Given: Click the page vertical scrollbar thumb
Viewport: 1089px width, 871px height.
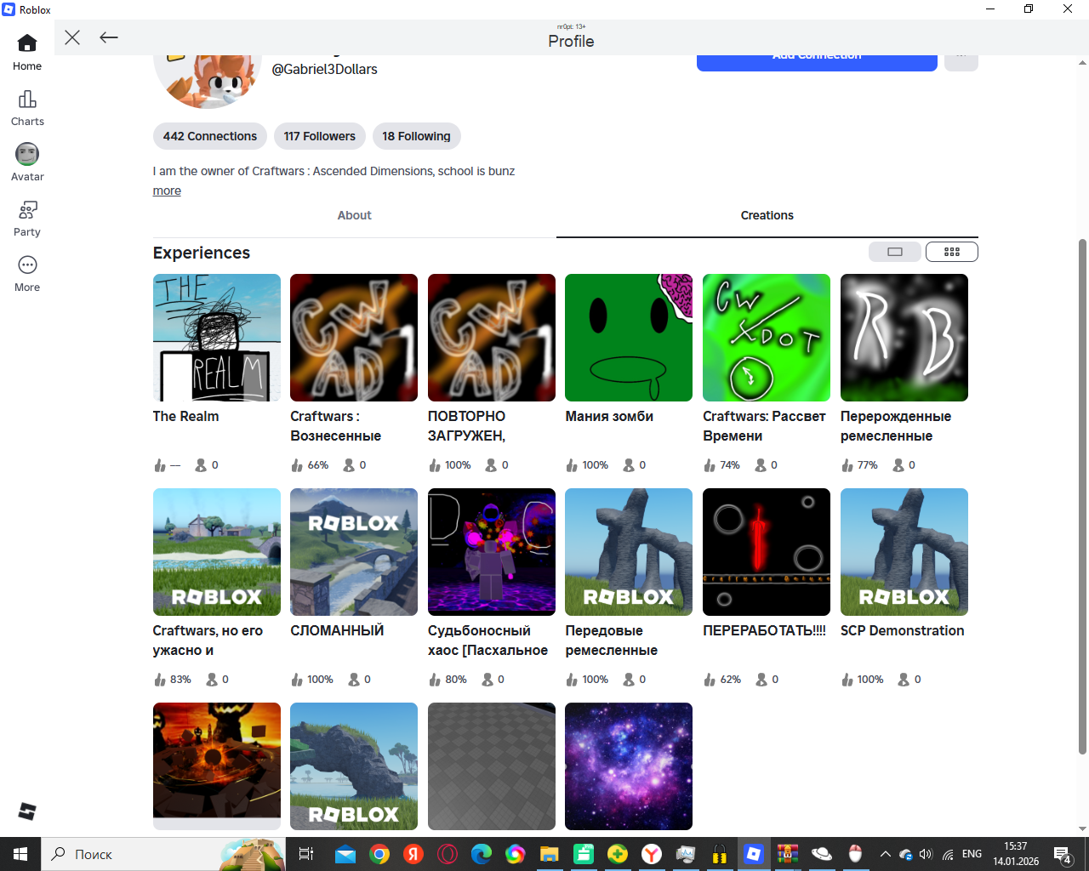Looking at the screenshot, I should coord(1082,496).
